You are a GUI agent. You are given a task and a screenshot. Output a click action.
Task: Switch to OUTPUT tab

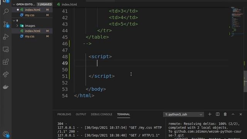pyautogui.click(x=81, y=114)
